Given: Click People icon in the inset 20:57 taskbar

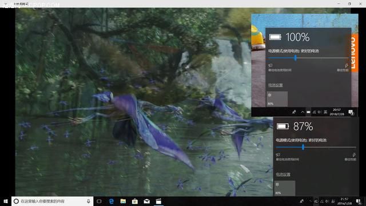Looking at the screenshot, I should (294, 112).
